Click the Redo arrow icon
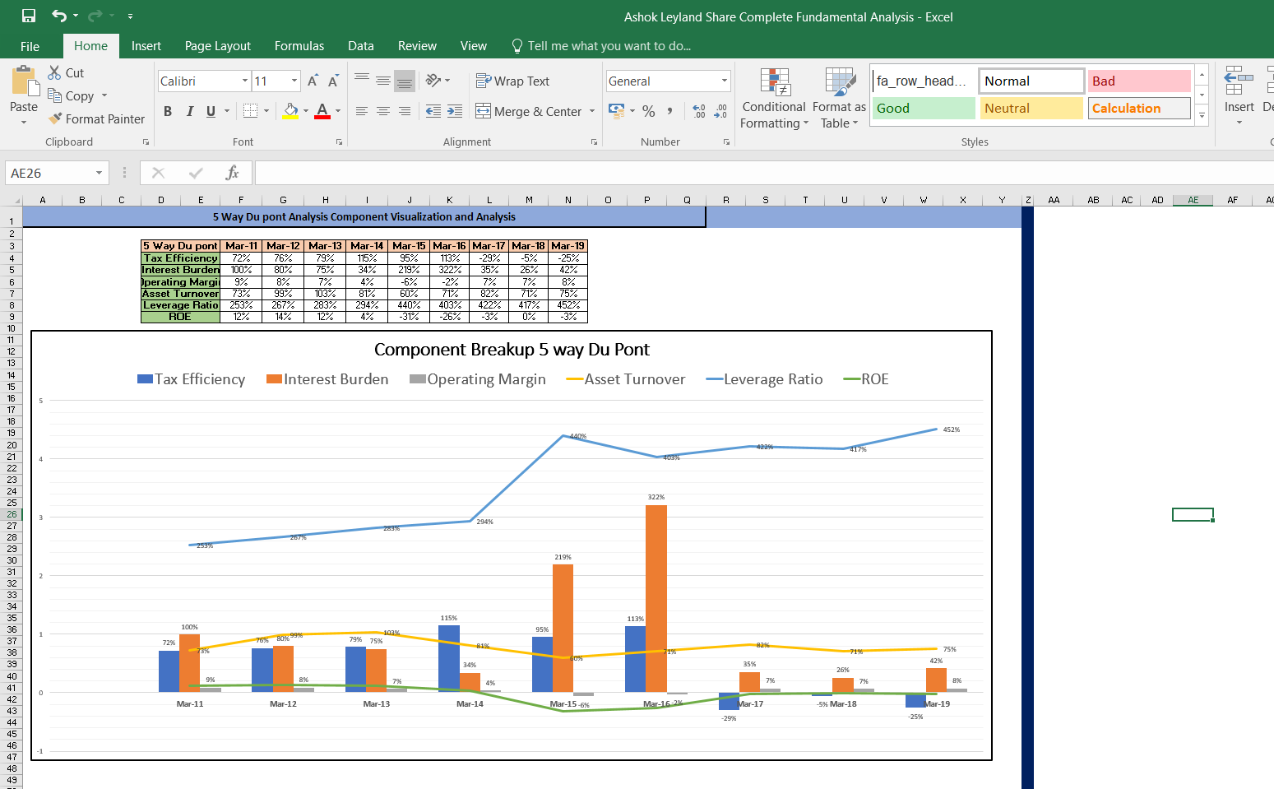The width and height of the screenshot is (1274, 789). tap(95, 16)
